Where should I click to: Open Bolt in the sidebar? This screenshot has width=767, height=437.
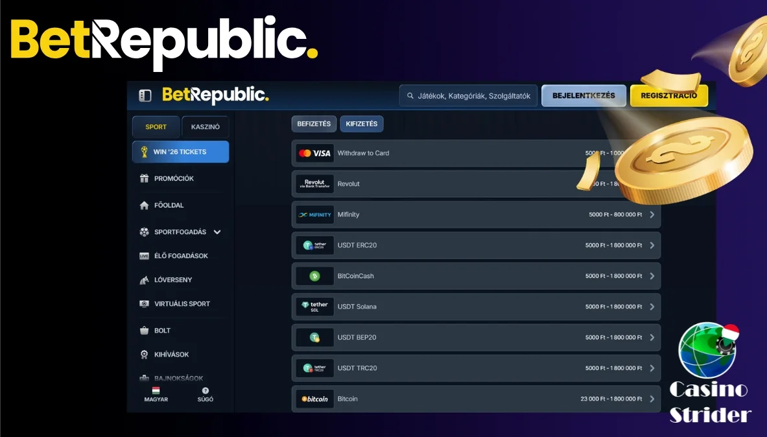point(162,331)
